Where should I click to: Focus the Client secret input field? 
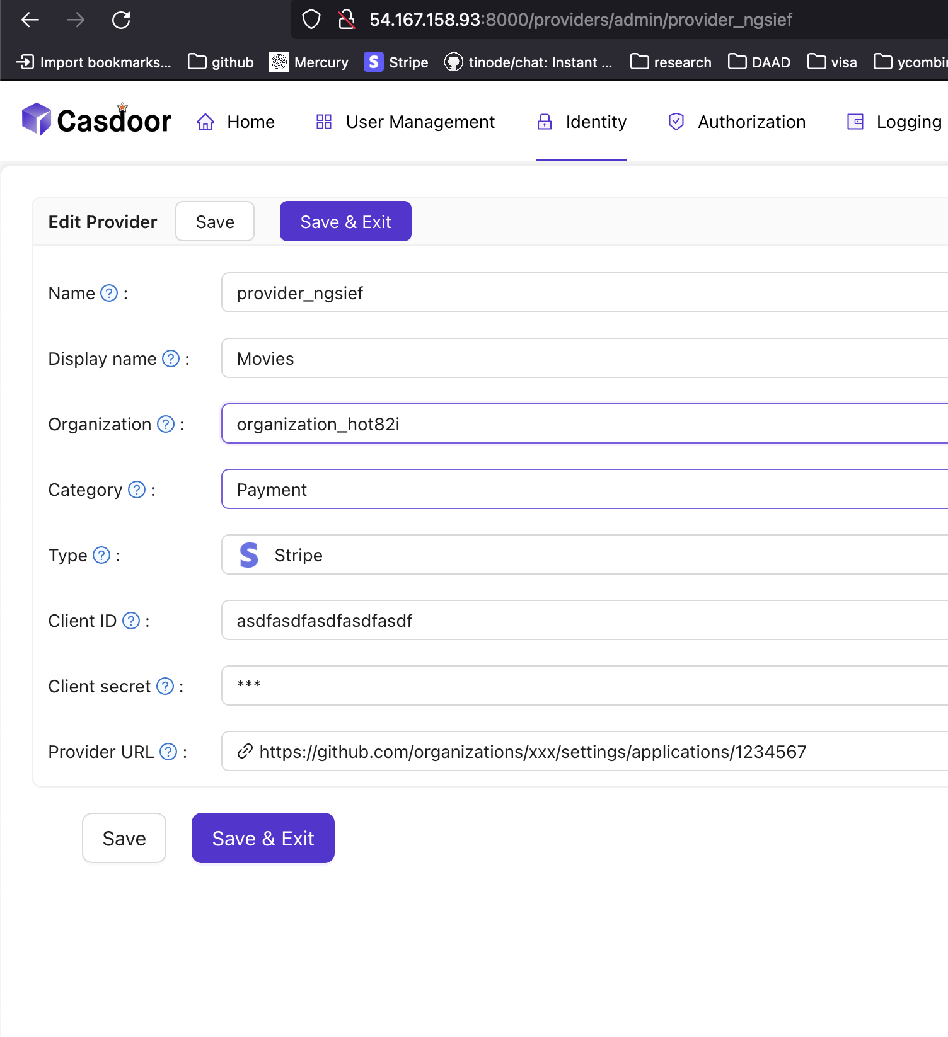(x=585, y=686)
